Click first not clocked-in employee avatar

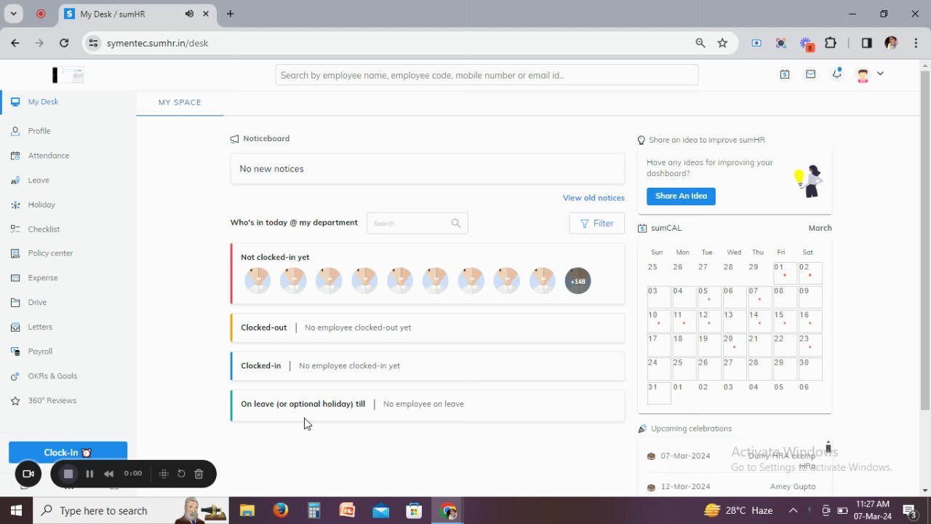pos(257,281)
